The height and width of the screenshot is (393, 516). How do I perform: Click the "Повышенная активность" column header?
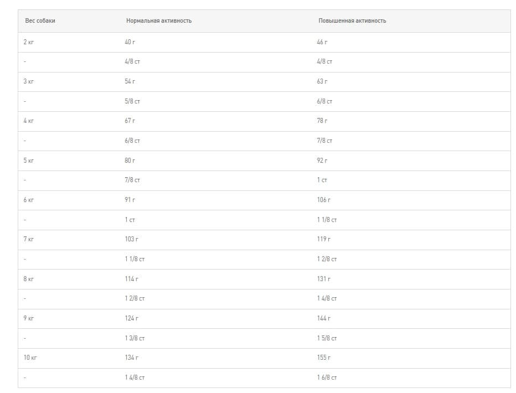coord(352,20)
